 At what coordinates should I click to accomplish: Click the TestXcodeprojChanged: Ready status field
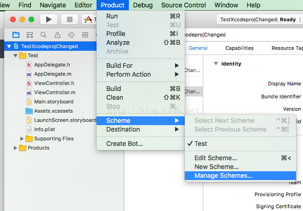pyautogui.click(x=260, y=19)
